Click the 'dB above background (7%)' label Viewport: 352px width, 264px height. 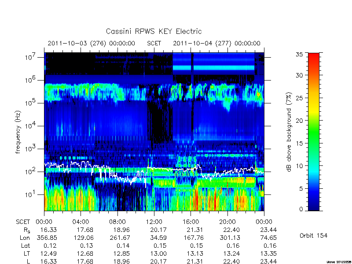[289, 132]
